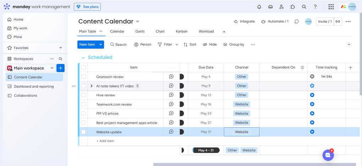Image resolution: width=362 pixels, height=166 pixels.
Task: Select all items header checkbox
Action: pos(83,68)
